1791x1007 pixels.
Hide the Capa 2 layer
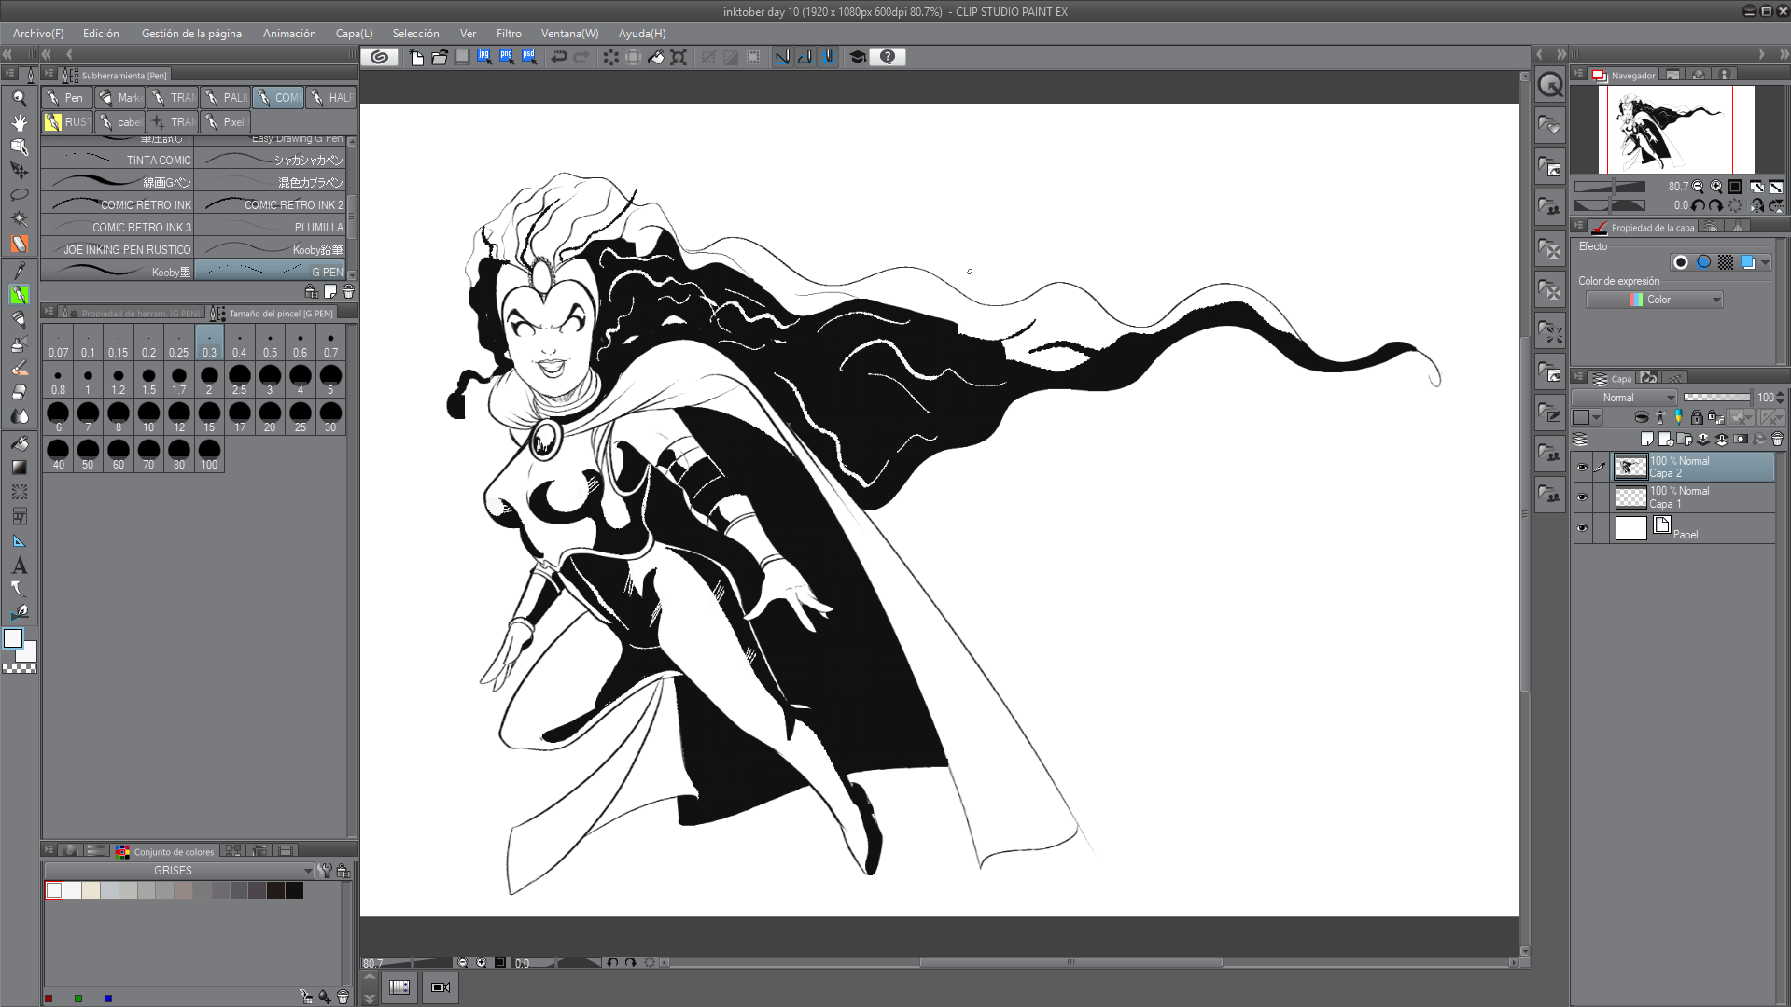[x=1582, y=468]
